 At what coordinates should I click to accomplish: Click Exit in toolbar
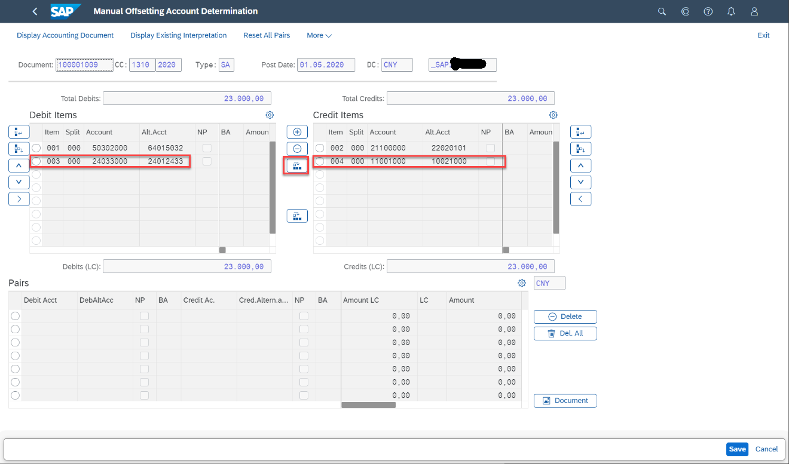coord(763,35)
